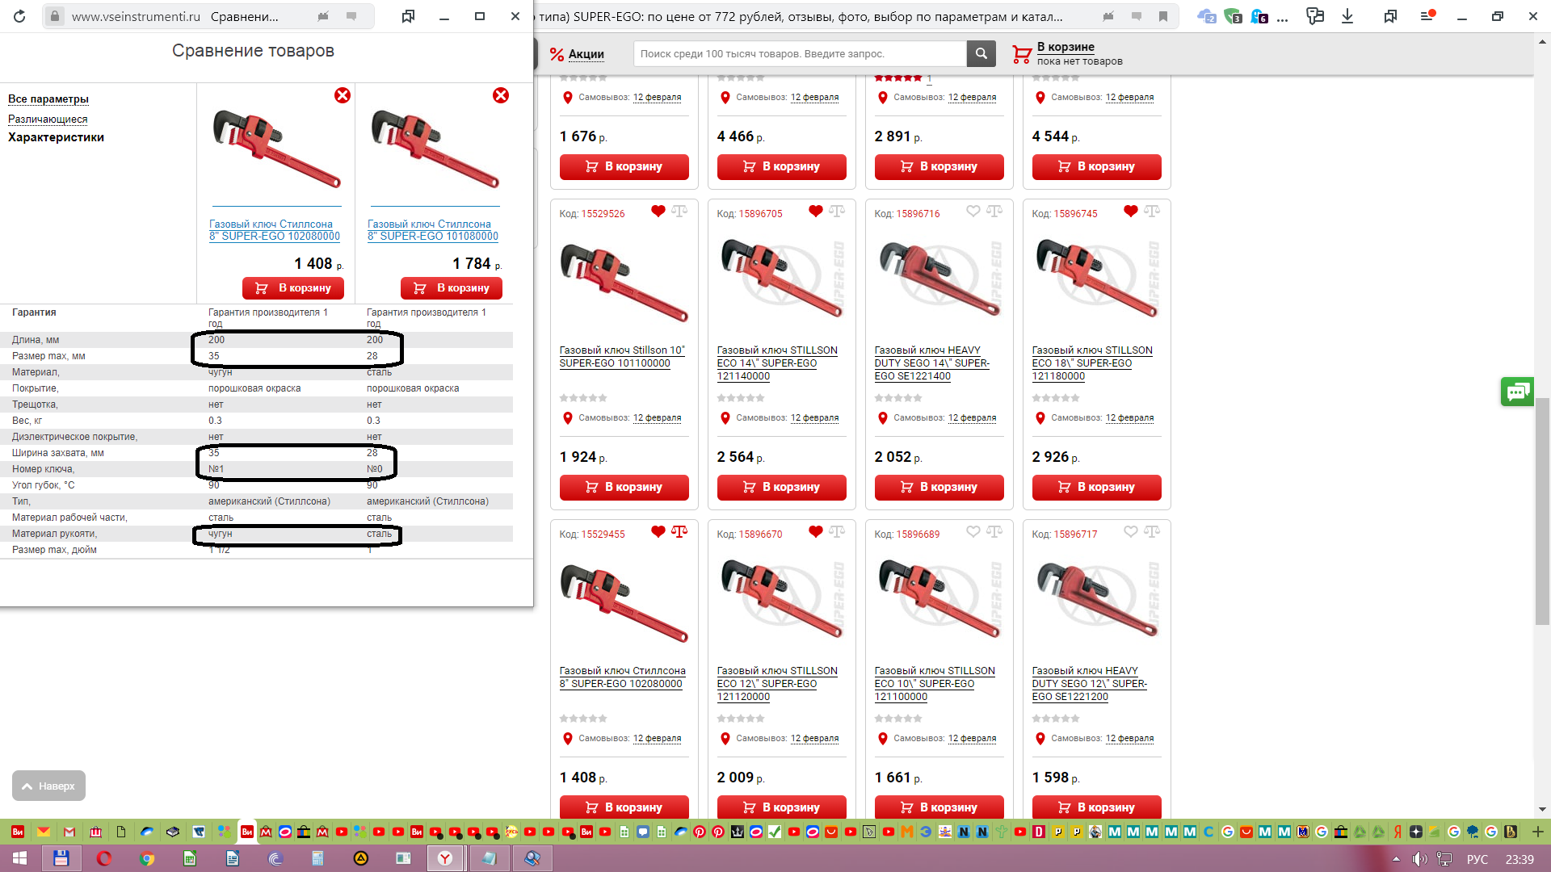Add item 15896716 to favorites
The width and height of the screenshot is (1551, 872).
pyautogui.click(x=973, y=212)
